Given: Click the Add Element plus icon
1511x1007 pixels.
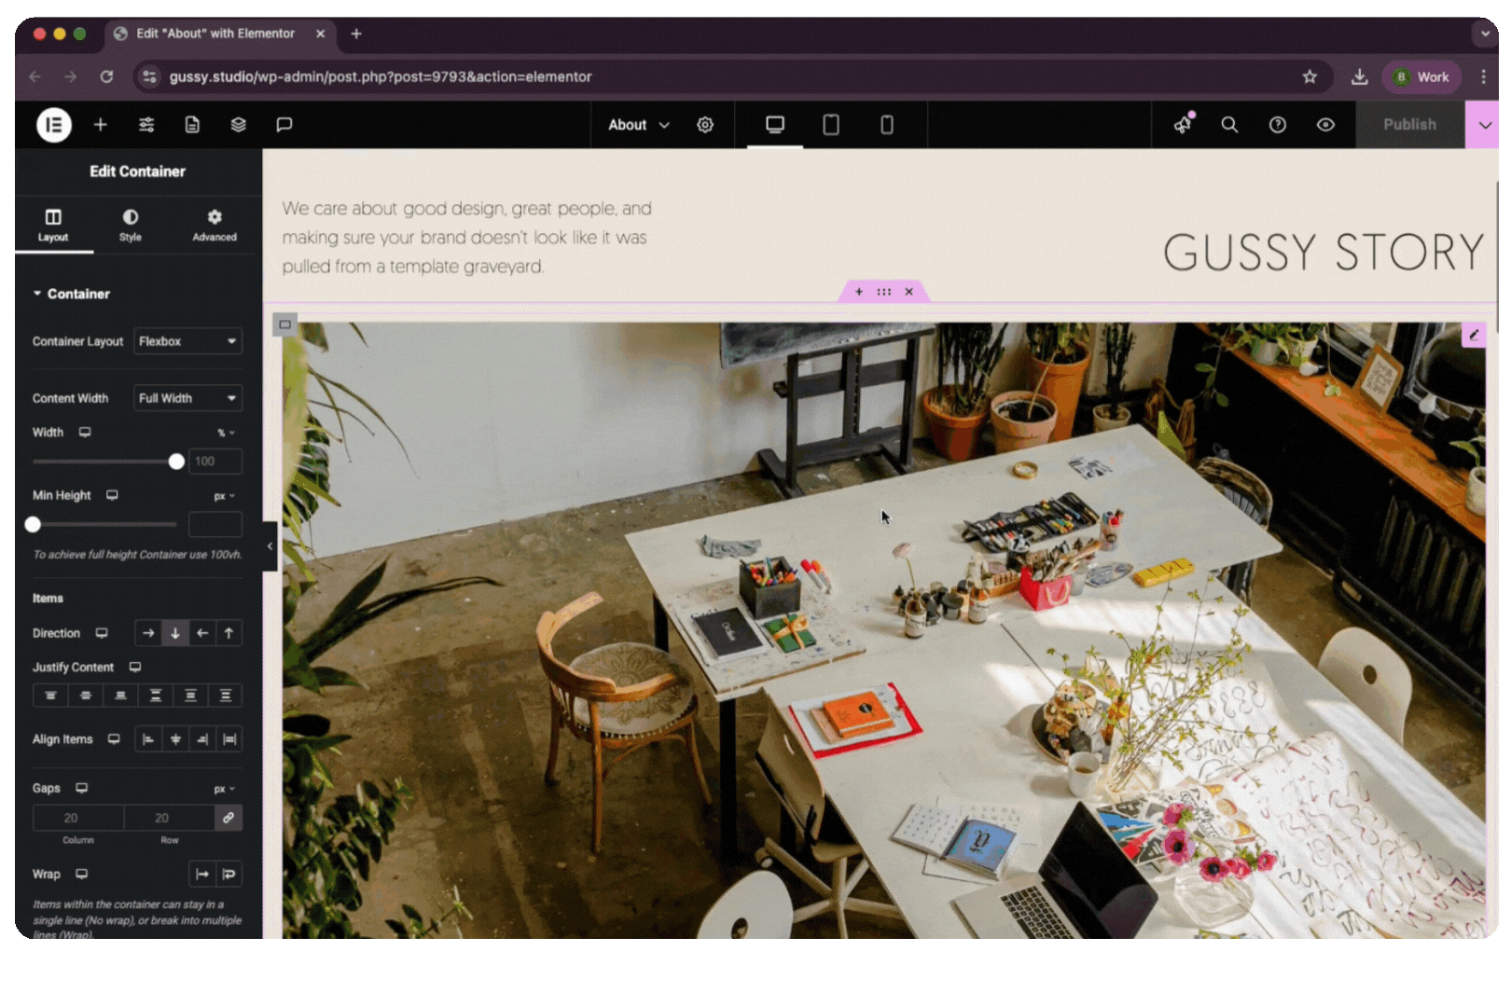Looking at the screenshot, I should [100, 125].
